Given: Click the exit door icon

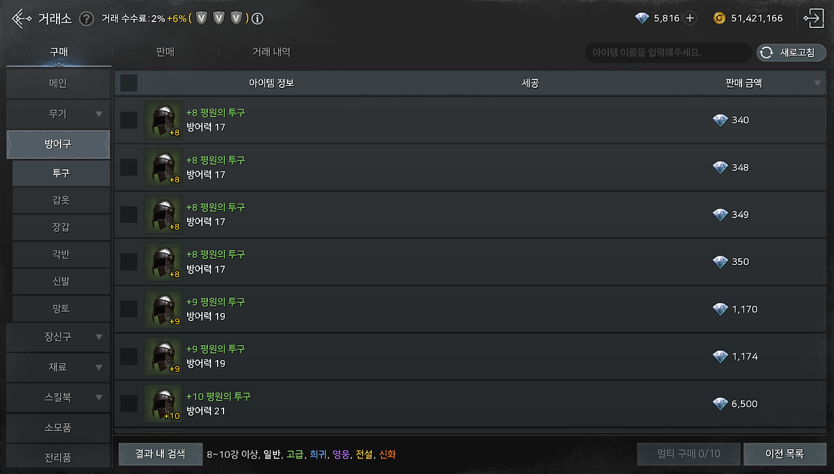Looking at the screenshot, I should tap(813, 18).
